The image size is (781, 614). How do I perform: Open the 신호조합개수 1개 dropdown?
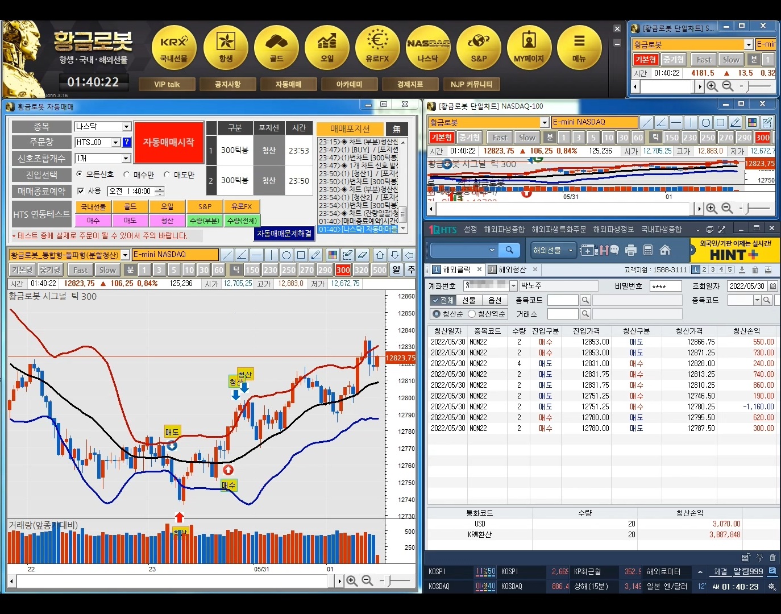[127, 158]
